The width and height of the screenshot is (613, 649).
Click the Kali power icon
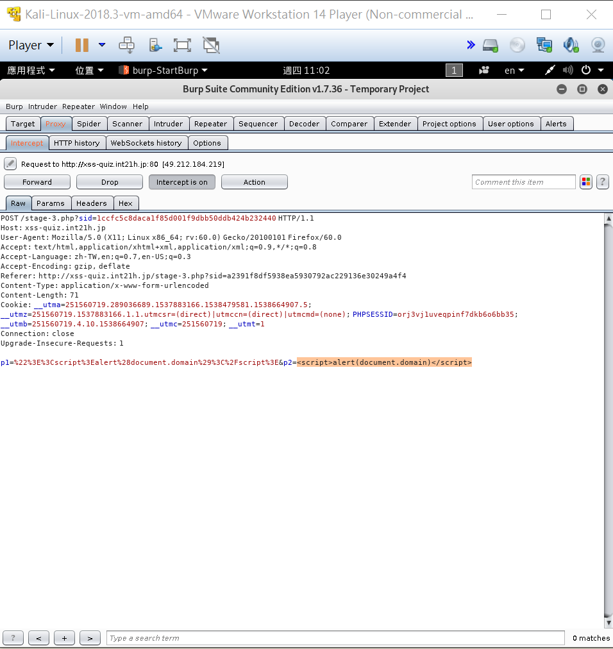(586, 70)
